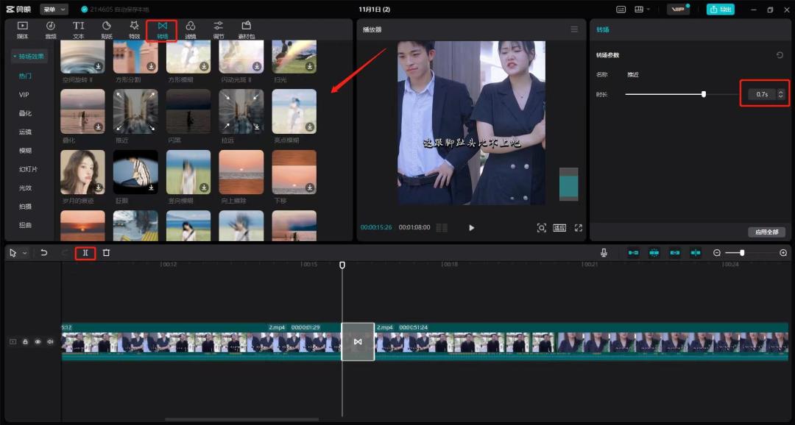Viewport: 795px width, 425px height.
Task: Open the 媒体 media tab
Action: pyautogui.click(x=22, y=30)
